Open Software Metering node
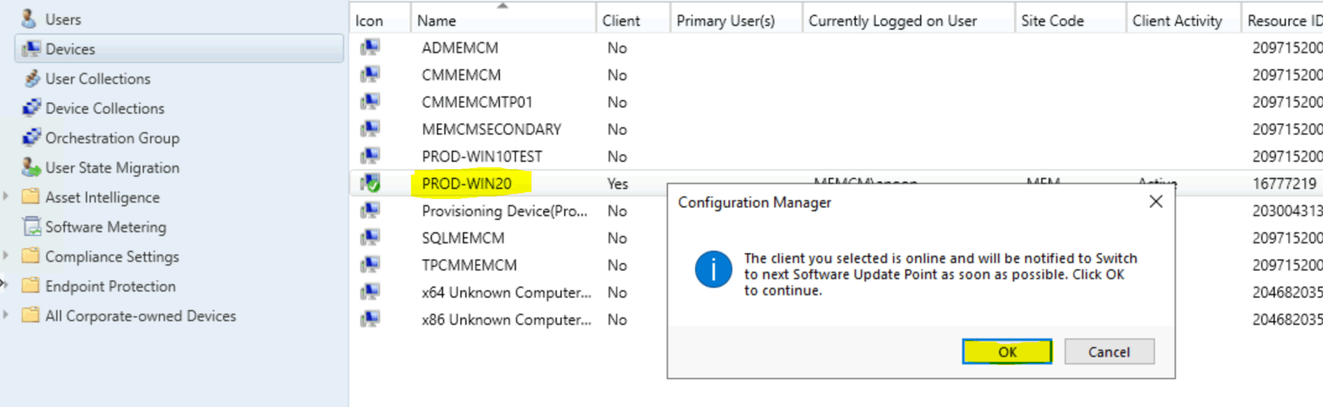The width and height of the screenshot is (1323, 407). pos(106,227)
